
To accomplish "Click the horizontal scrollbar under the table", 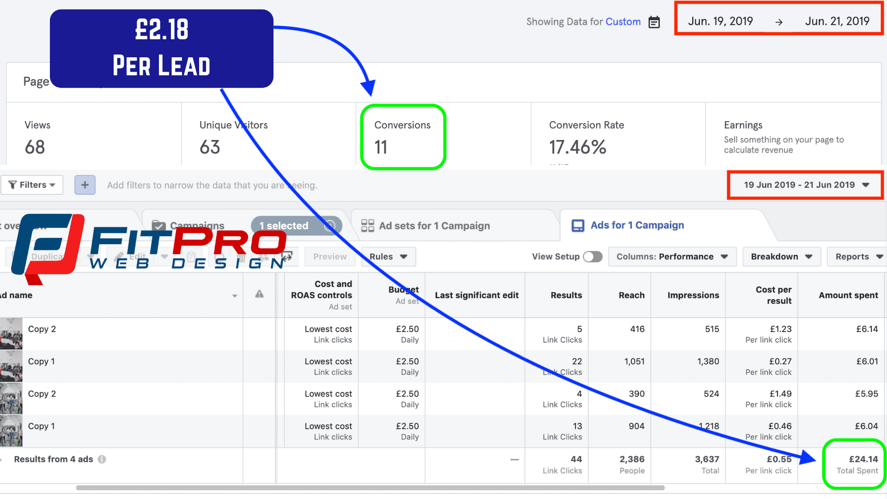I will pyautogui.click(x=370, y=487).
